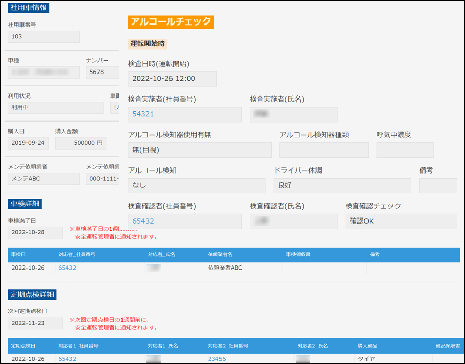
Task: Click the empty アルコール検知器種類 field
Action: tap(324, 150)
